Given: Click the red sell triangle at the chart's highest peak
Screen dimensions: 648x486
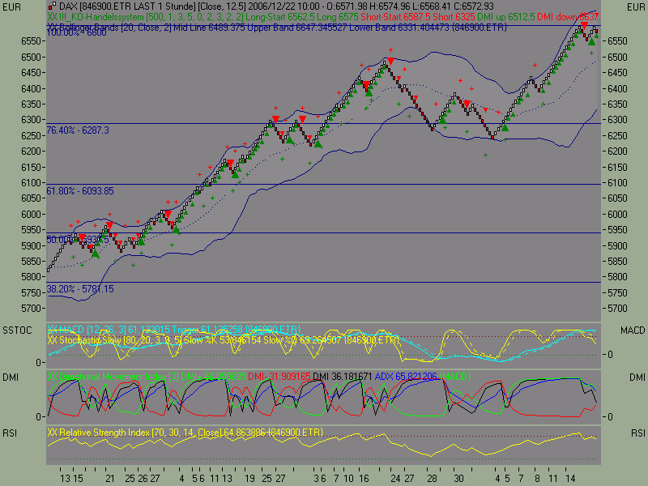Looking at the screenshot, I should (584, 26).
